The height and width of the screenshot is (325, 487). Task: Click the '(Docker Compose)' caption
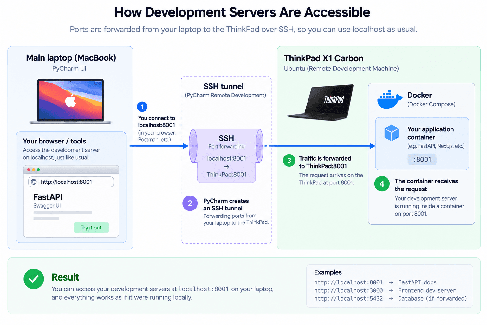(x=431, y=104)
